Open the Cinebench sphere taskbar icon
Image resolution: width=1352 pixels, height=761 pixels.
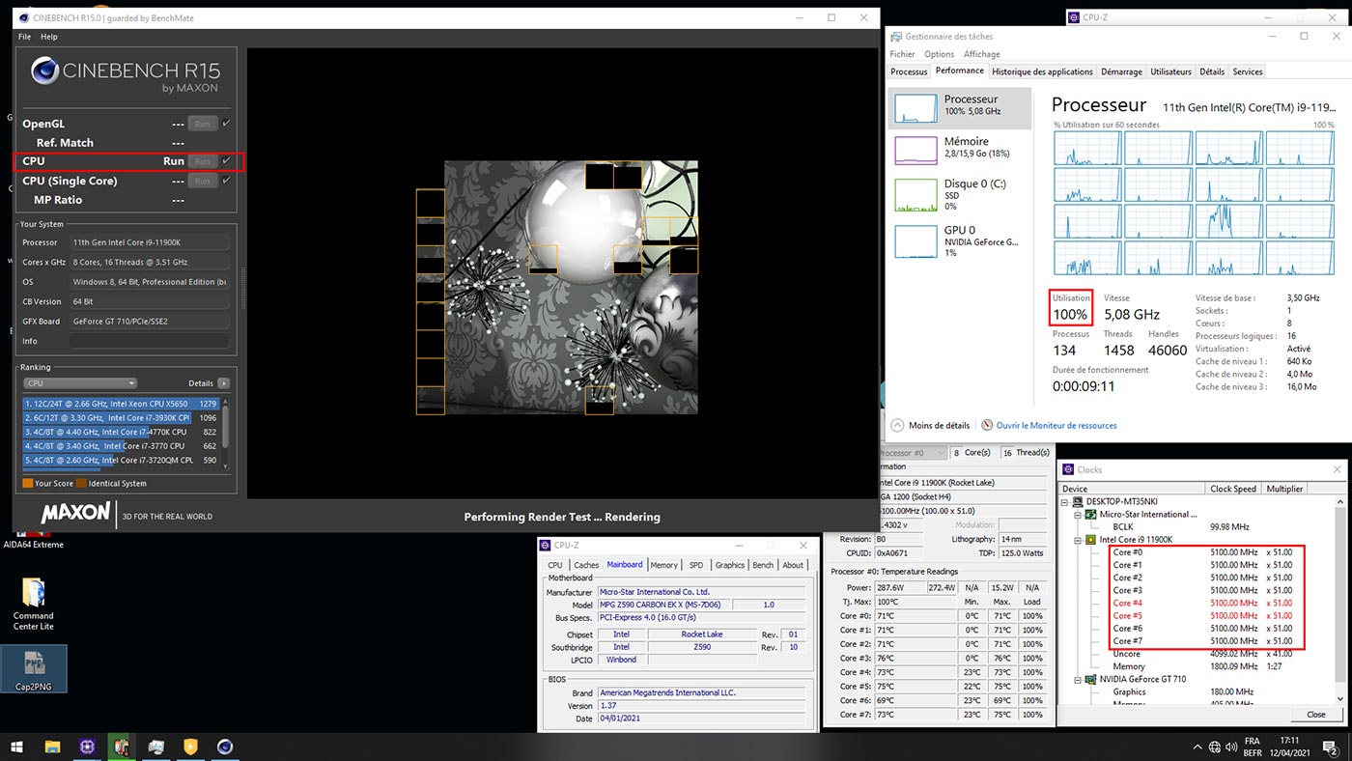tap(225, 747)
